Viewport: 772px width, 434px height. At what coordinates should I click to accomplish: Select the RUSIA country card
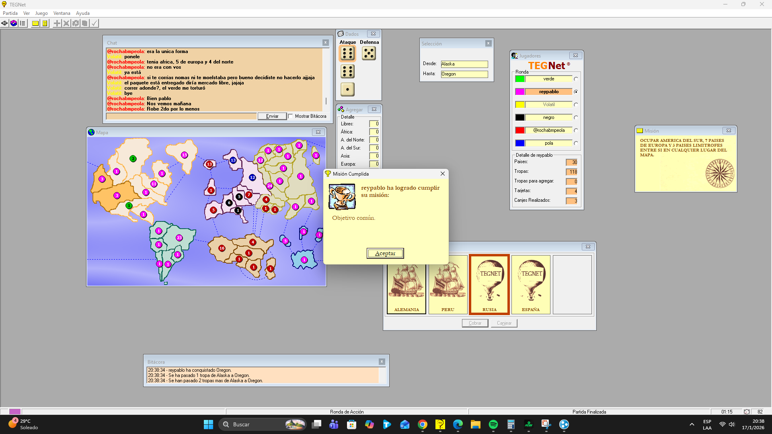point(489,284)
